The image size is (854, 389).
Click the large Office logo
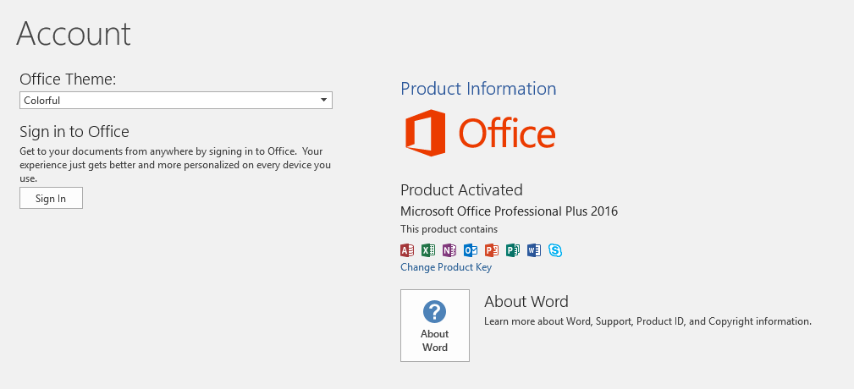coord(481,133)
